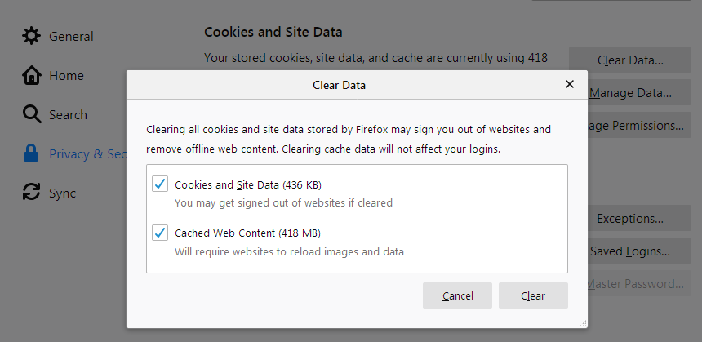The width and height of the screenshot is (702, 342).
Task: Click the Clear Data... background button
Action: (630, 60)
